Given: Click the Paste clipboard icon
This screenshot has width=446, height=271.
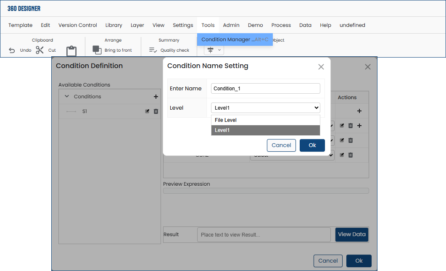Looking at the screenshot, I should coord(71,51).
